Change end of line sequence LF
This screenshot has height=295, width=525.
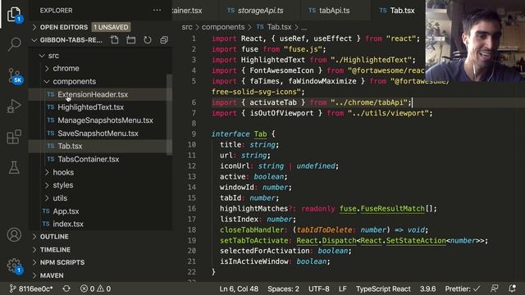(343, 288)
